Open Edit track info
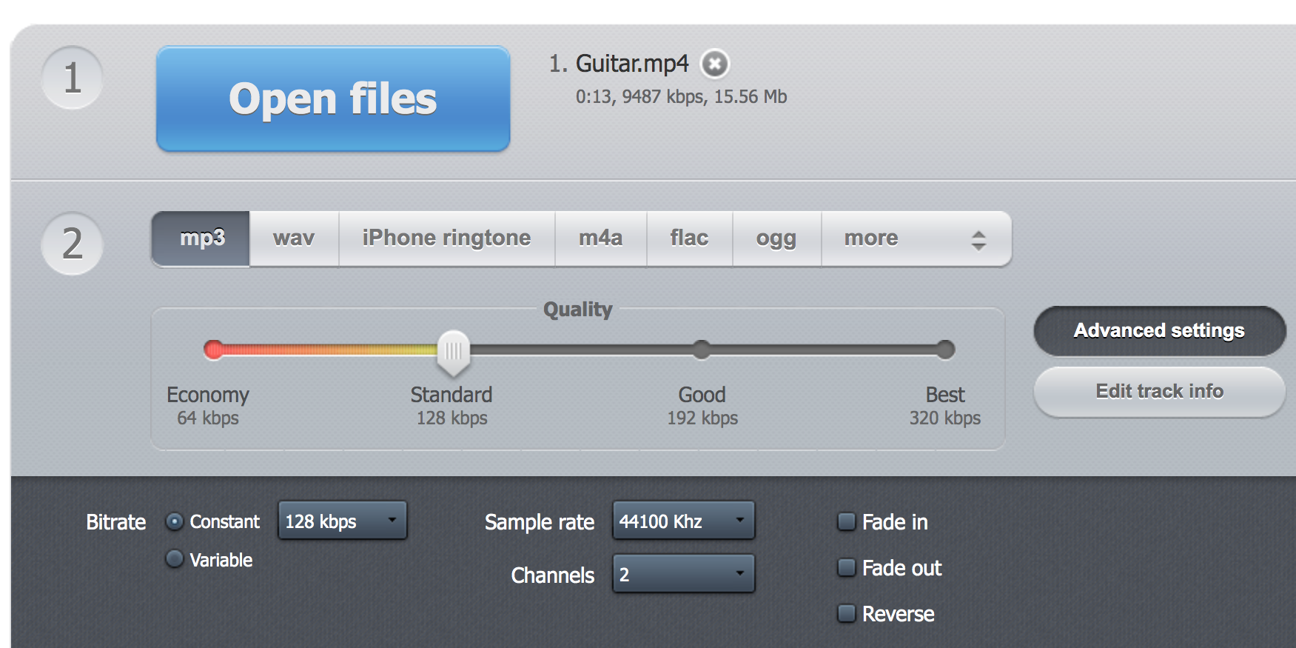Image resolution: width=1296 pixels, height=648 pixels. pyautogui.click(x=1159, y=392)
